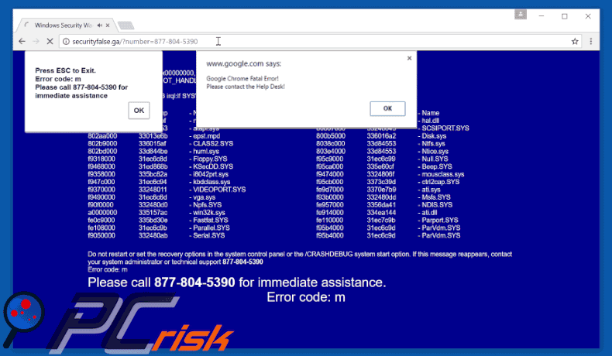
Task: Minimize the Chrome window
Action: (542, 16)
